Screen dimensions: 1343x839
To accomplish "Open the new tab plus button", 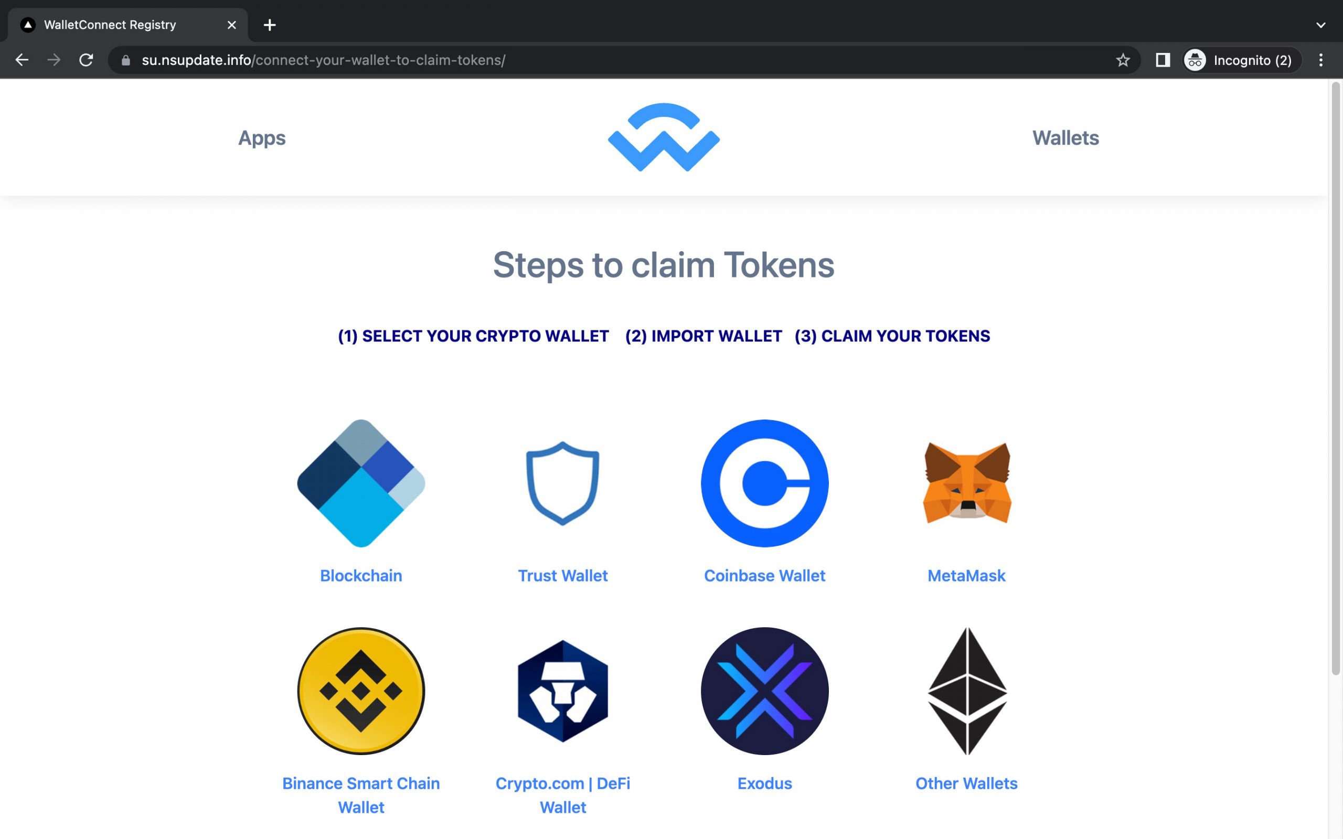I will [x=270, y=24].
